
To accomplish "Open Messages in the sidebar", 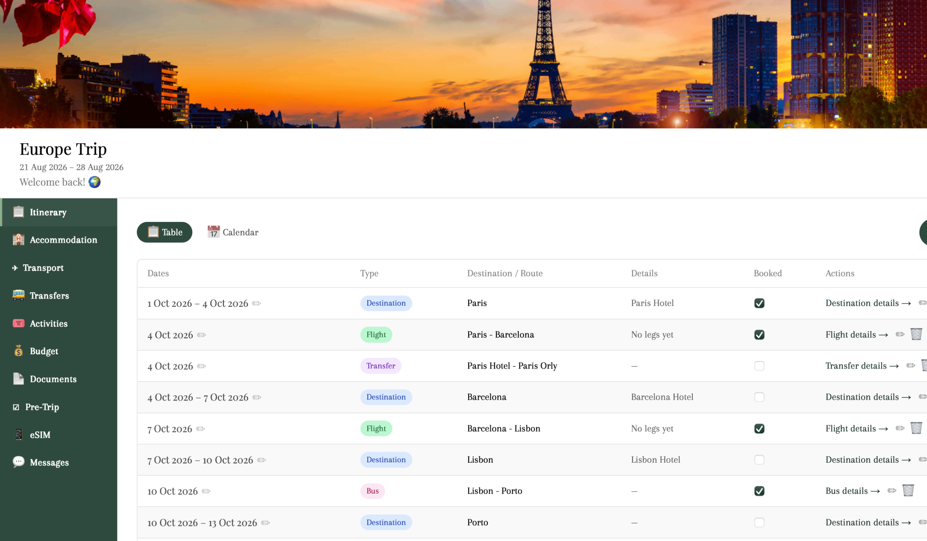I will coord(59,462).
